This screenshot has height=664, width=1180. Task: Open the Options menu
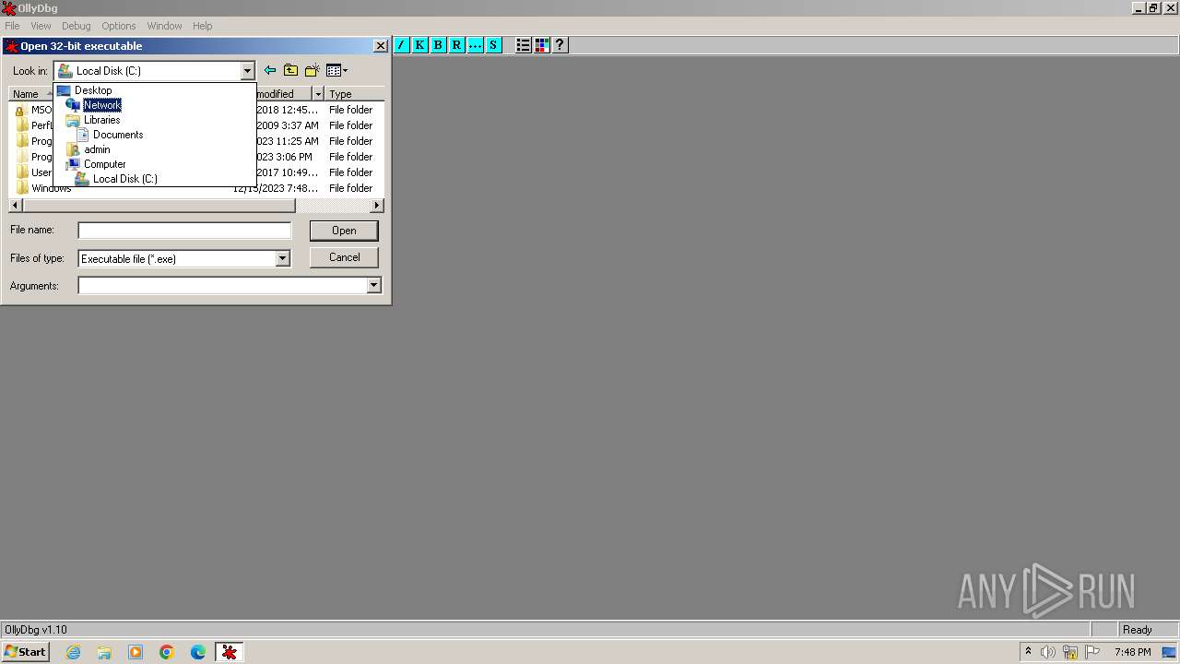click(x=118, y=26)
